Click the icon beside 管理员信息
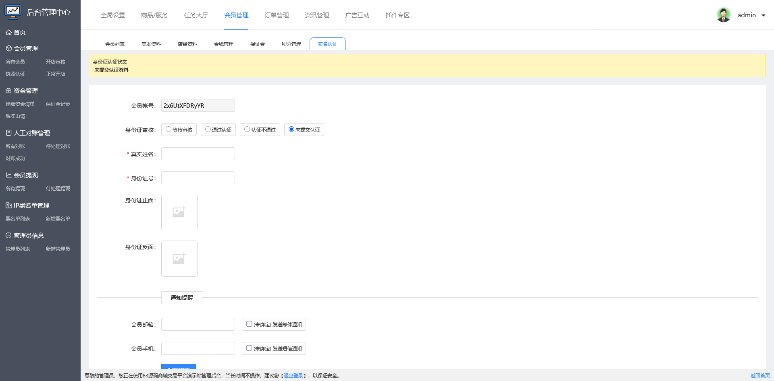 pos(8,235)
